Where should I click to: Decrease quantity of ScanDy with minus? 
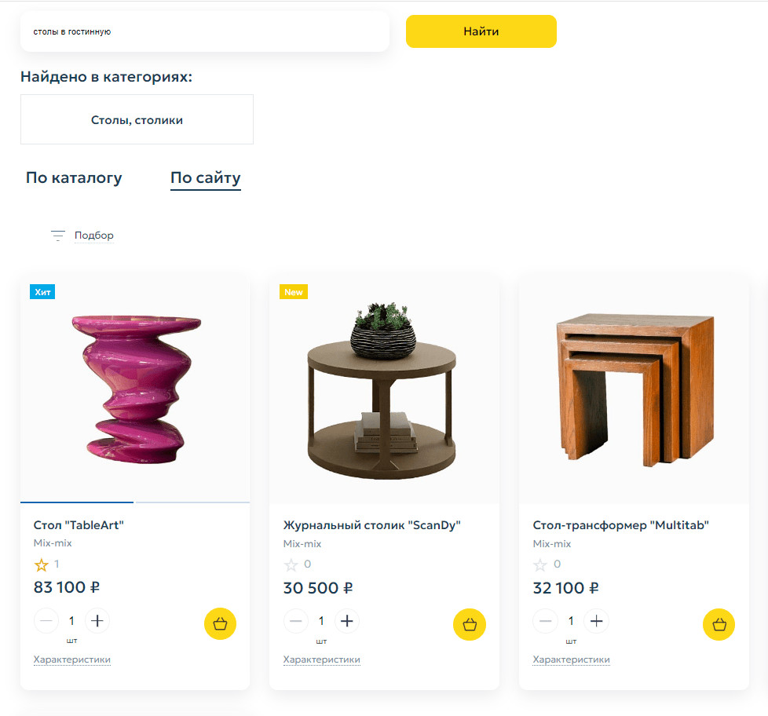(x=296, y=621)
